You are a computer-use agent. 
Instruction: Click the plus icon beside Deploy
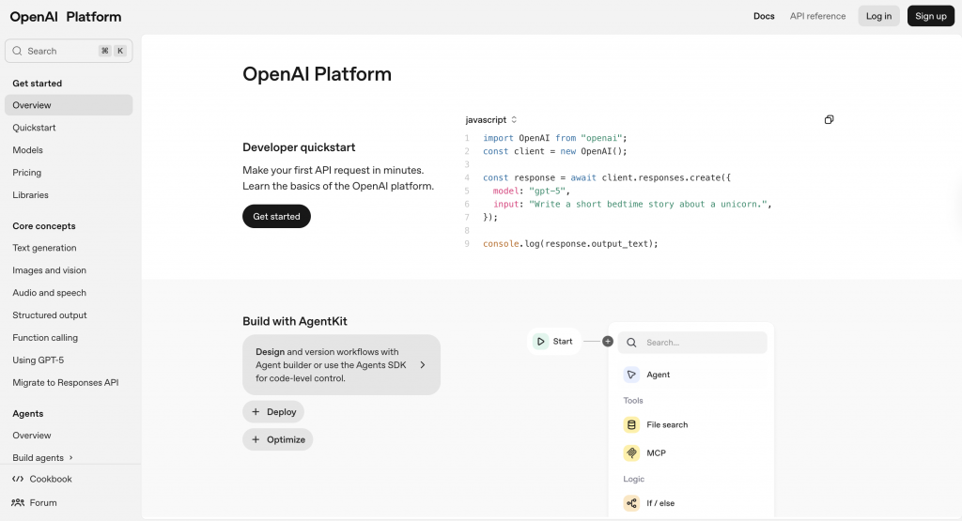(x=256, y=412)
